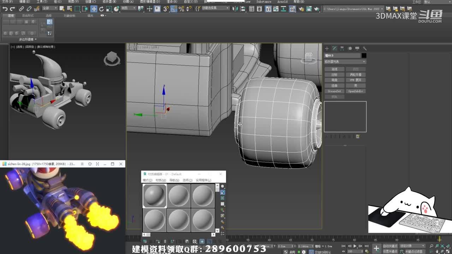
Task: Click the Mirror tool icon
Action: pyautogui.click(x=236, y=9)
